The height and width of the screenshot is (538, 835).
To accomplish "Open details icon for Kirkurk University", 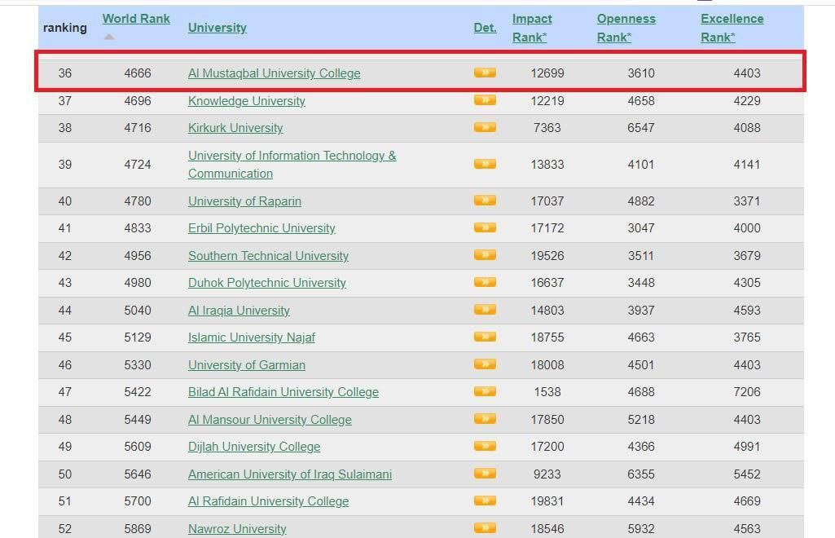I will [485, 127].
